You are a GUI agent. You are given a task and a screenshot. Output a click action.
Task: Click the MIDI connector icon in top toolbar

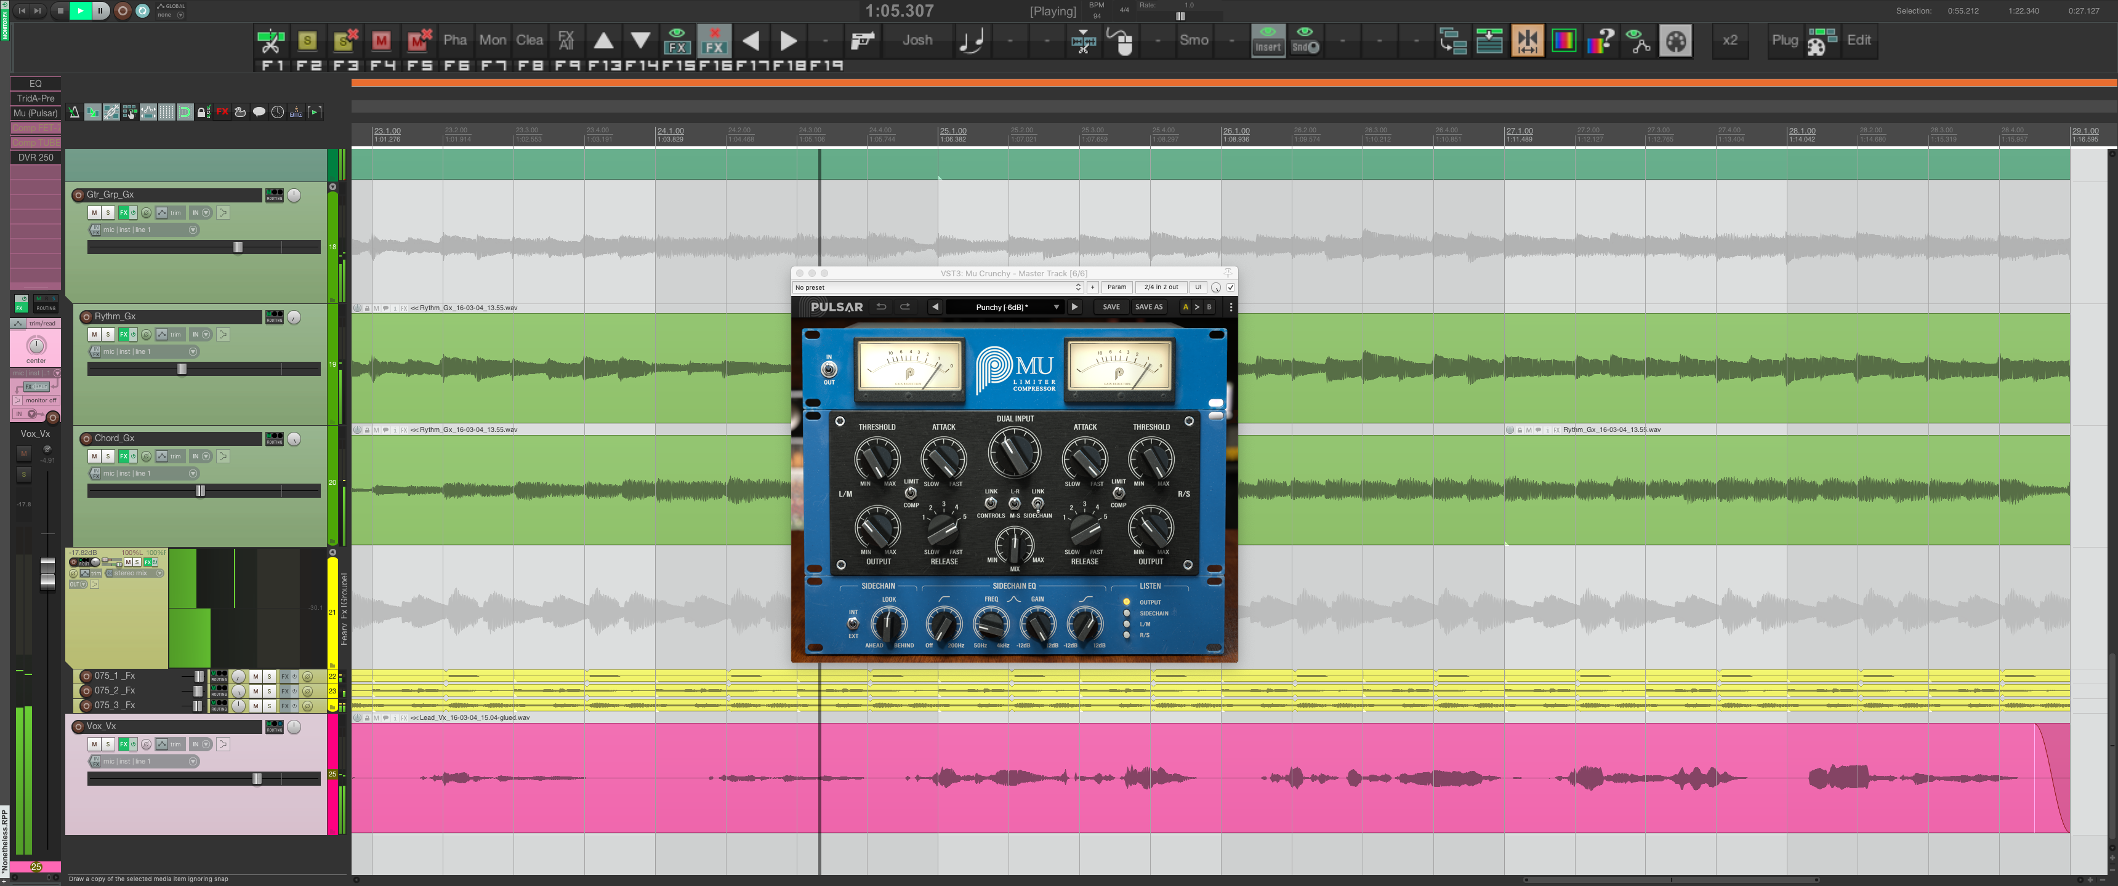[1675, 40]
